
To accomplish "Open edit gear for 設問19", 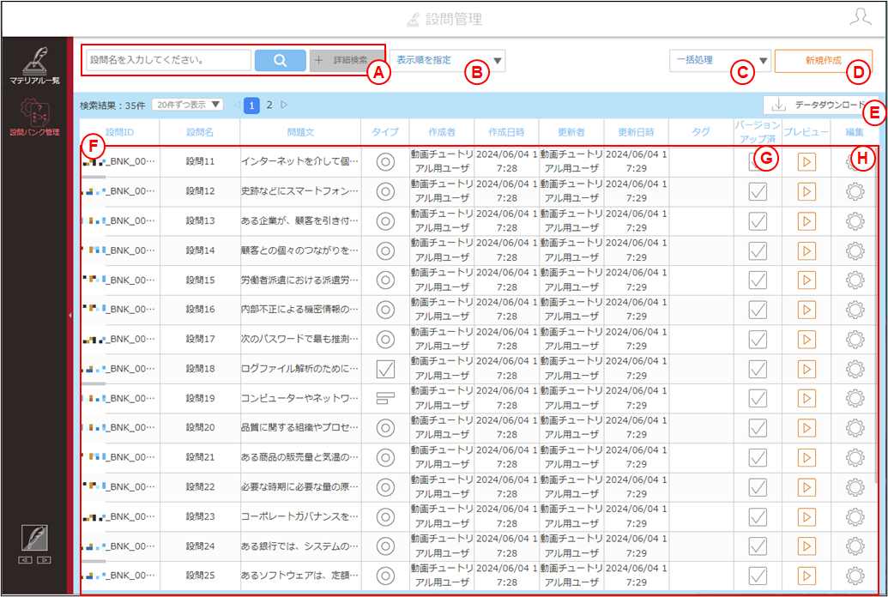I will click(x=855, y=398).
